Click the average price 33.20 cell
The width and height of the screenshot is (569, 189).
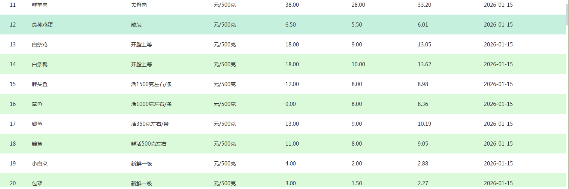[424, 5]
